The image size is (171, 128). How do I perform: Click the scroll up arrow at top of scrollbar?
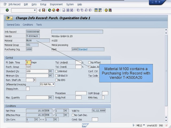click(x=166, y=30)
